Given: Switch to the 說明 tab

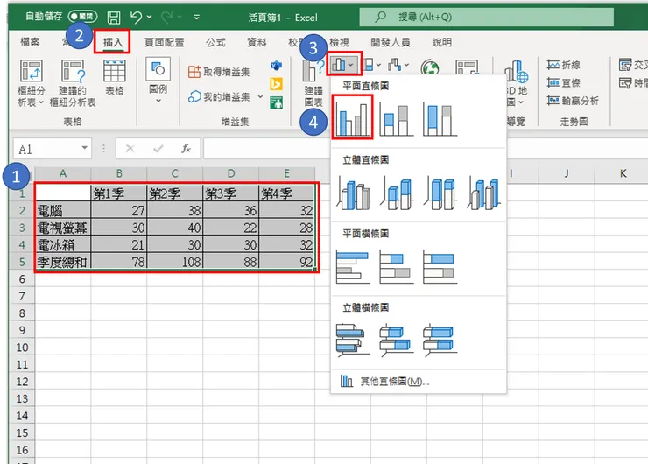Looking at the screenshot, I should point(442,42).
